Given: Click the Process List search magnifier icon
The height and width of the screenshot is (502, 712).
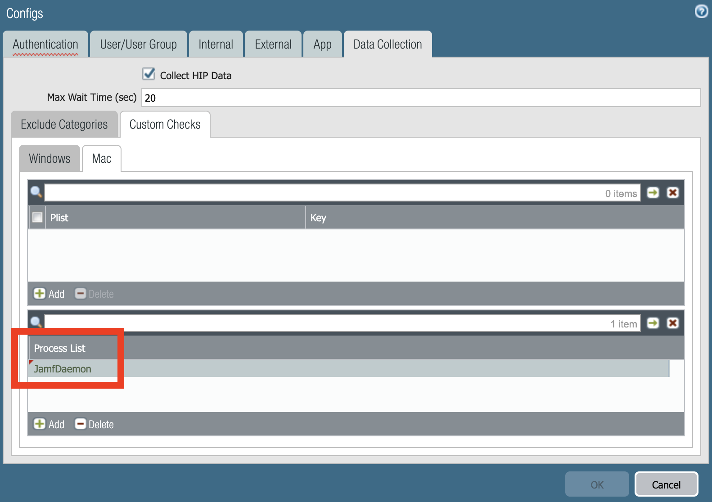Looking at the screenshot, I should pos(36,322).
